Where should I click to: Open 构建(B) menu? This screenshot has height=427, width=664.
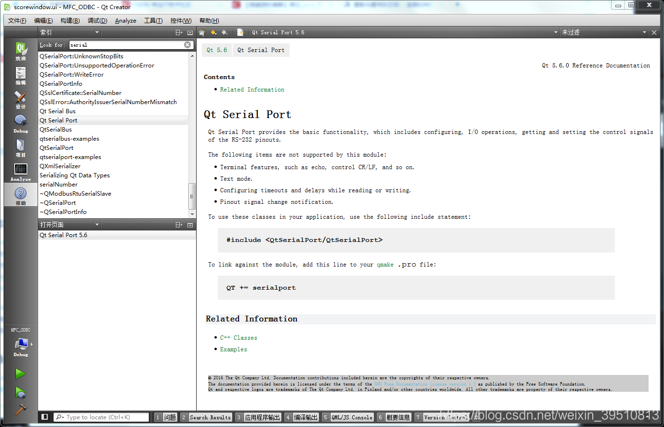pyautogui.click(x=70, y=20)
